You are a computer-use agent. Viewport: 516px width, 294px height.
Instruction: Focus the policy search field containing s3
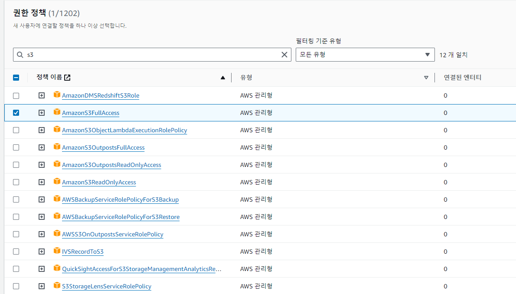click(152, 55)
